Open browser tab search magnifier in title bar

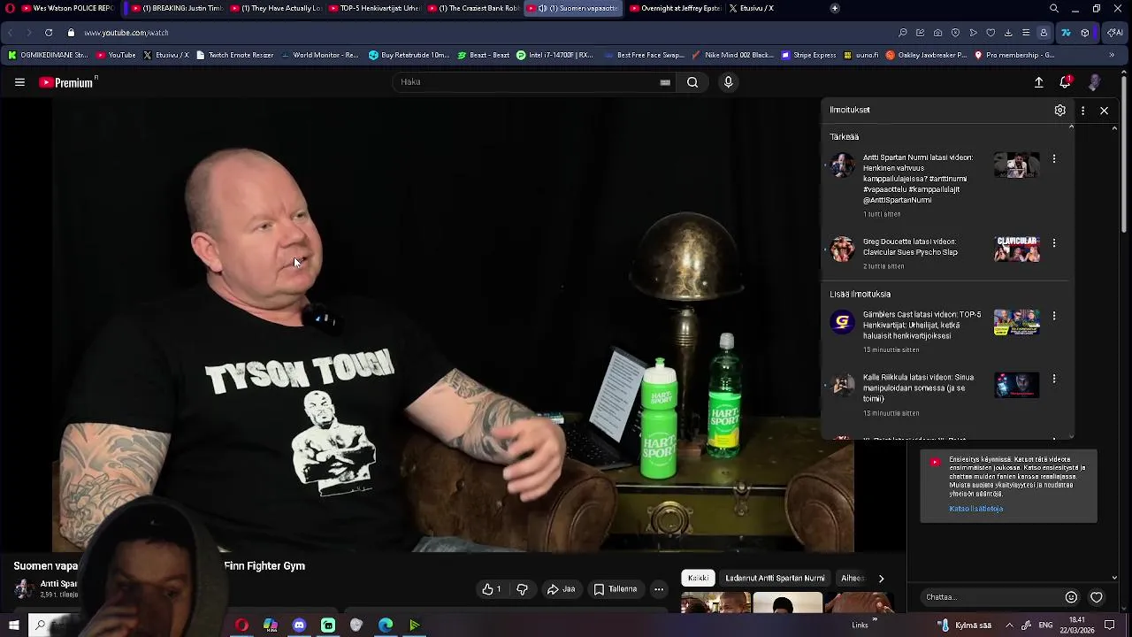1053,8
